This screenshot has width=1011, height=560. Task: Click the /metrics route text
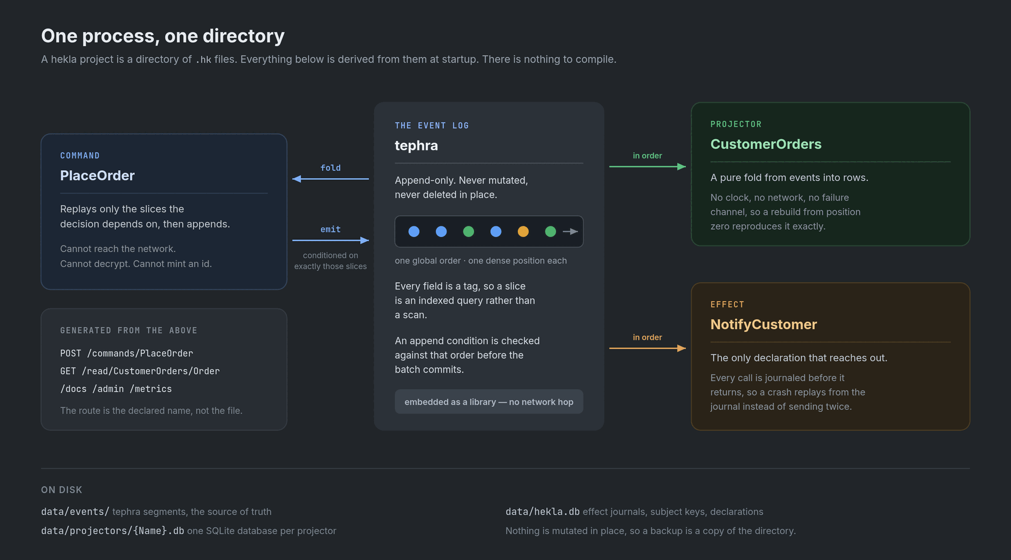(151, 389)
